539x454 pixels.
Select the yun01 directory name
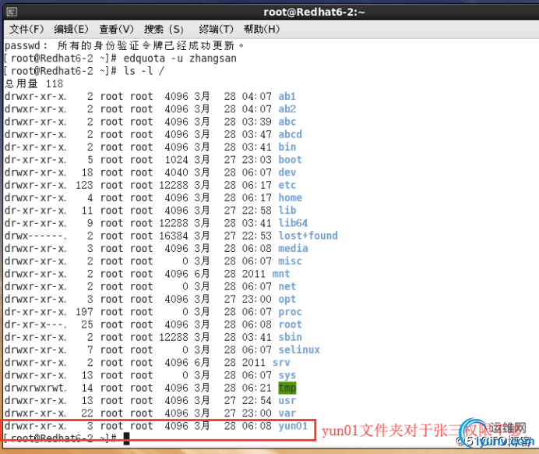pyautogui.click(x=293, y=426)
